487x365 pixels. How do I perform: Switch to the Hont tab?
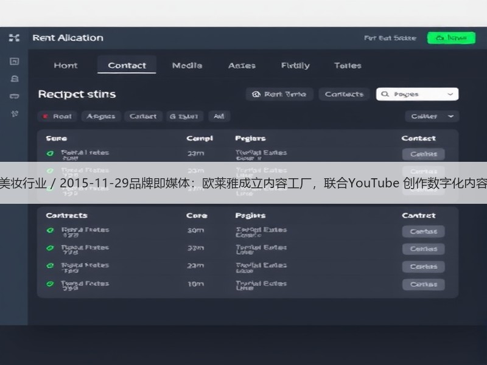point(66,66)
